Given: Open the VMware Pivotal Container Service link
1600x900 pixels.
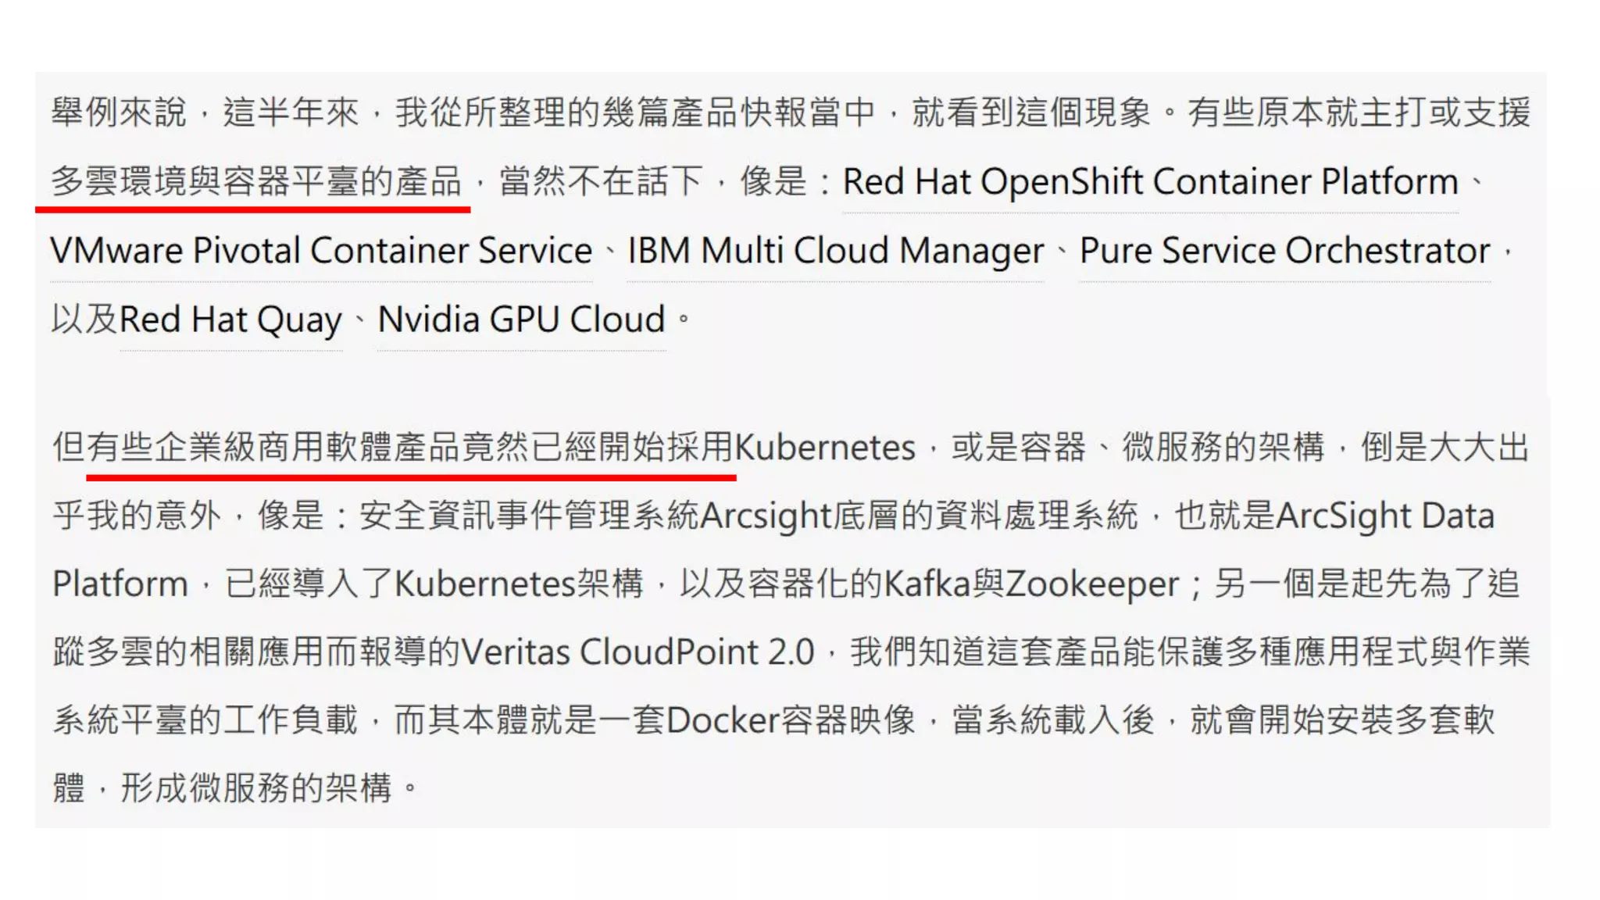Looking at the screenshot, I should [x=321, y=251].
